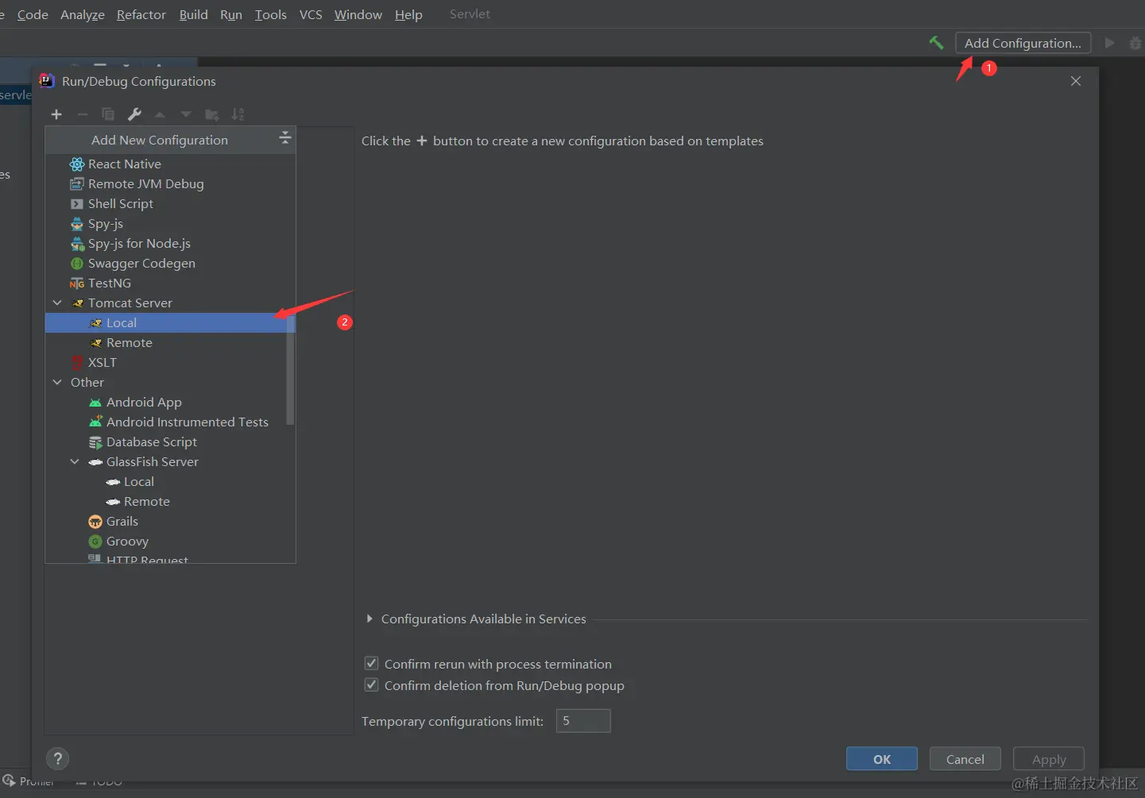Open the Window menu
Screen dimensions: 1145x798
pos(358,14)
